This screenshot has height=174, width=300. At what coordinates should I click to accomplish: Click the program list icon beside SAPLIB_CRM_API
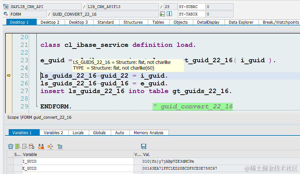(x=6, y=7)
